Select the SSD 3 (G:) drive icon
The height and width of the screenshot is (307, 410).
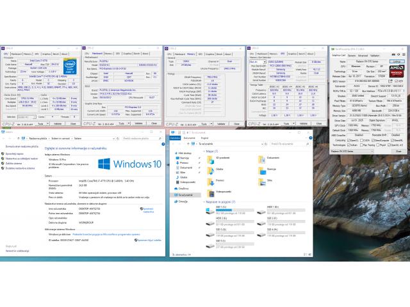(x=210, y=235)
